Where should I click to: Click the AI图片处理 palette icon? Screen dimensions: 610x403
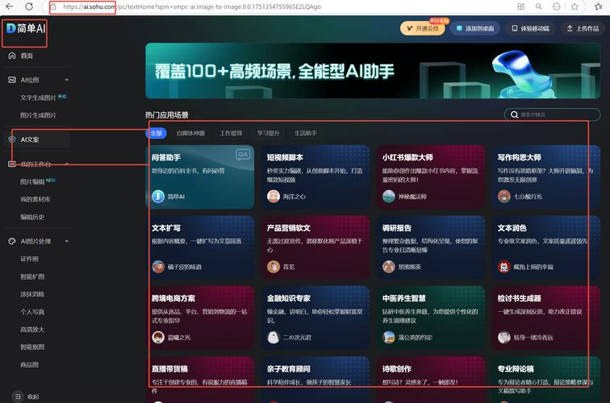click(x=12, y=241)
